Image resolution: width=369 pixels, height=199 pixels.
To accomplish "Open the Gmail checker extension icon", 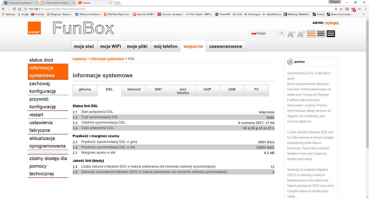I will 353,9.
